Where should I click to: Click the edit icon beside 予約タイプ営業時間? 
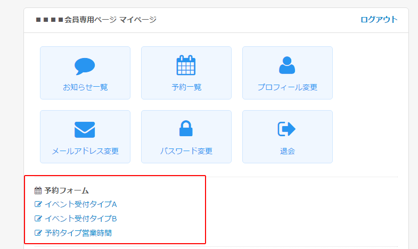coord(38,233)
